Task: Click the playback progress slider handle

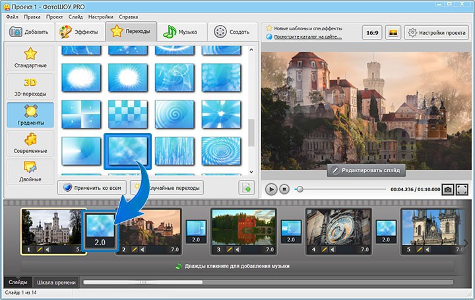Action: click(x=300, y=189)
